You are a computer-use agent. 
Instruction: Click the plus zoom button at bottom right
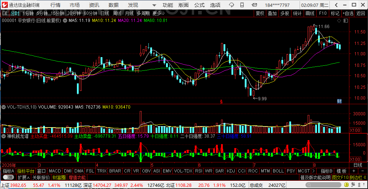[x=354, y=171]
